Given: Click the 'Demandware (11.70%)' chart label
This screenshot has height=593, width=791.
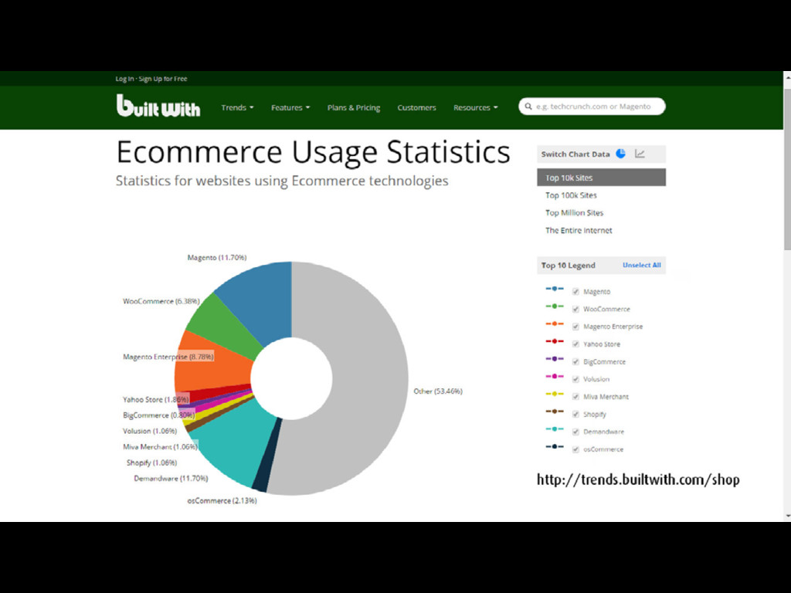Looking at the screenshot, I should (x=171, y=479).
